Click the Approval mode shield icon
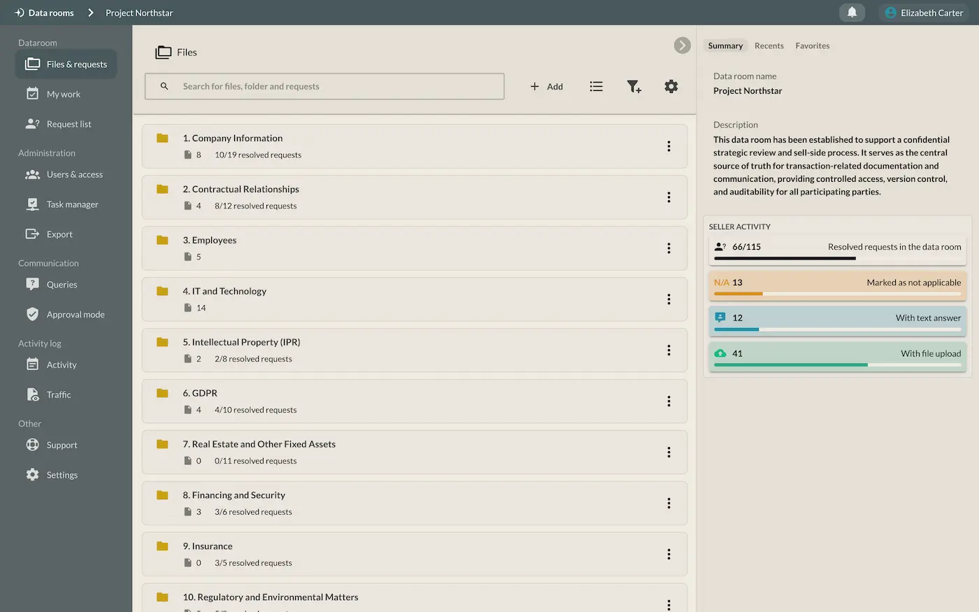Screen dimensions: 979x612 [x=32, y=314]
